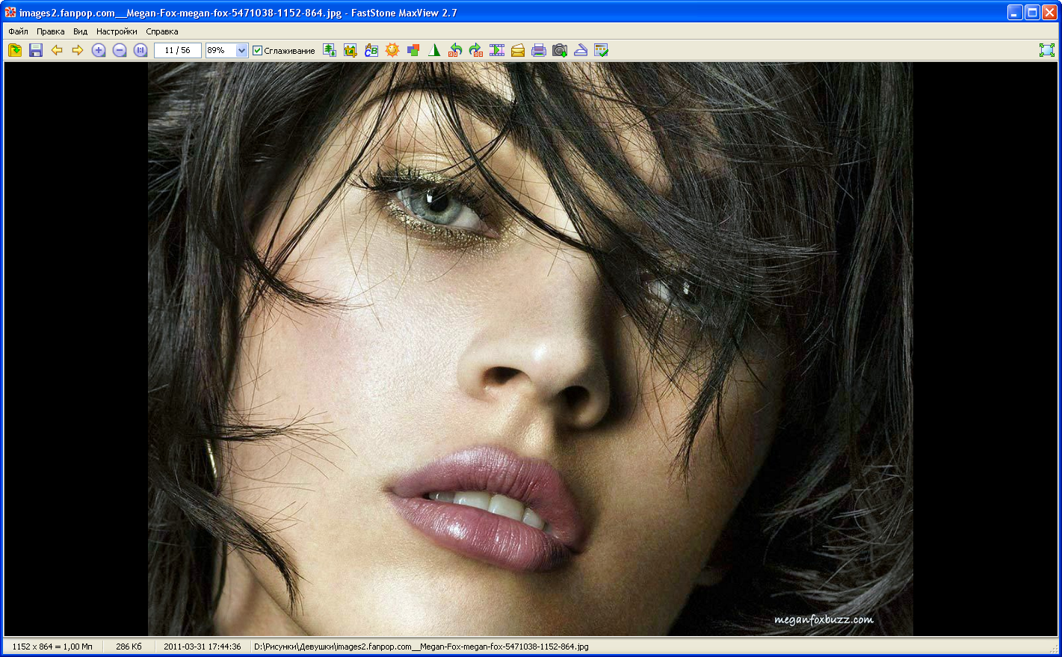Open a file with the folder icon

(x=15, y=50)
